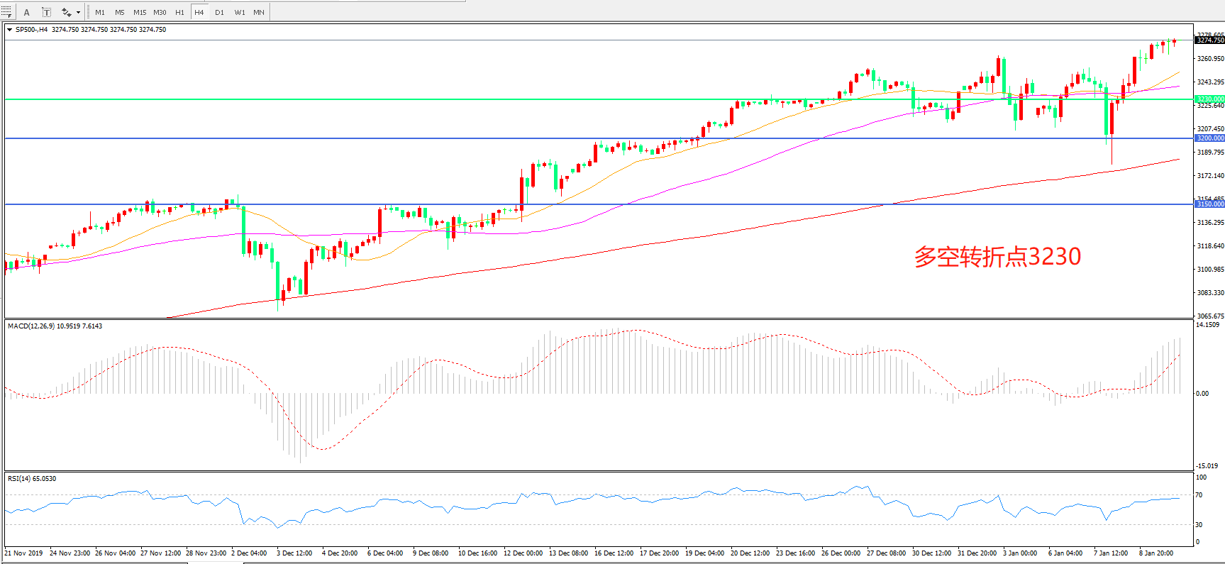Switch to M15 timeframe
Screen dimensions: 1225x564
pyautogui.click(x=140, y=12)
